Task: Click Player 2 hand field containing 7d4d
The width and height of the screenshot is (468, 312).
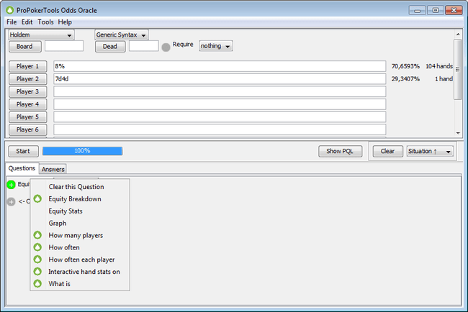Action: click(x=220, y=79)
